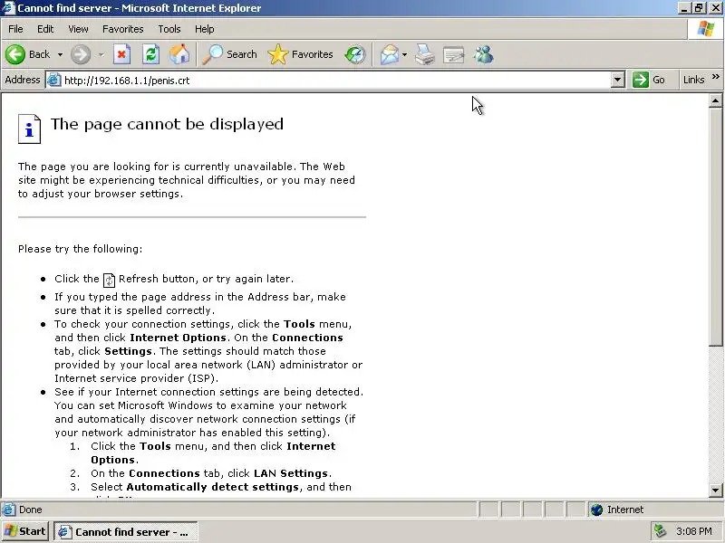Open the Edit menu
This screenshot has width=725, height=543.
45,29
